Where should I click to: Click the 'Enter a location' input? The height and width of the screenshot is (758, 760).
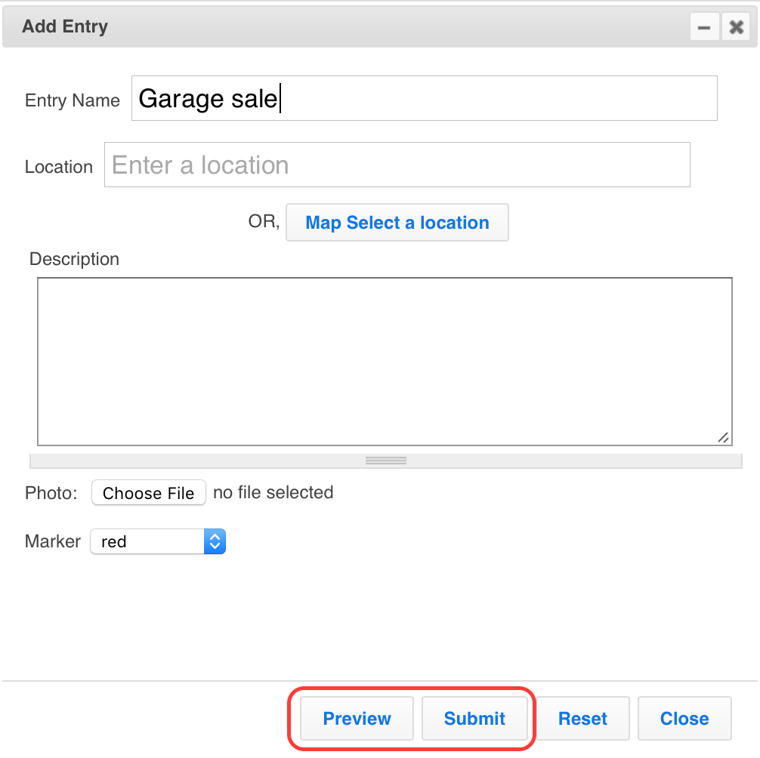pos(397,165)
